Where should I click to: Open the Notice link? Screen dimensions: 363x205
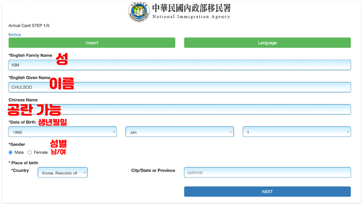(x=15, y=35)
